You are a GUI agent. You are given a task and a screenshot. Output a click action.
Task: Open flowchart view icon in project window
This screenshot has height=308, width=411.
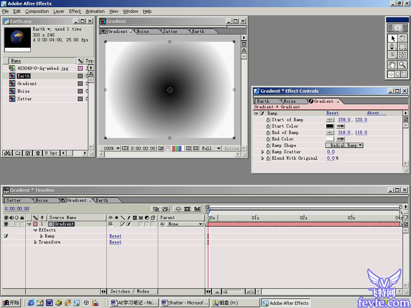click(x=91, y=74)
